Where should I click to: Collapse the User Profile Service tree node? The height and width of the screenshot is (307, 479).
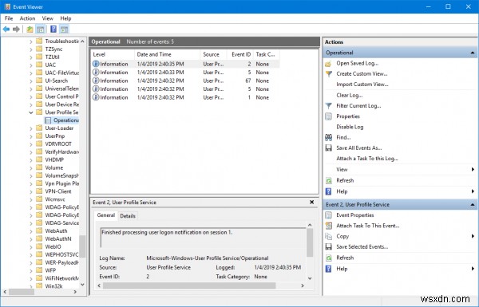[x=31, y=112]
